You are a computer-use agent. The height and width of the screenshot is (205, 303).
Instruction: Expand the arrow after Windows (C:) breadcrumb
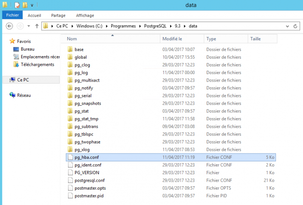pyautogui.click(x=107, y=26)
